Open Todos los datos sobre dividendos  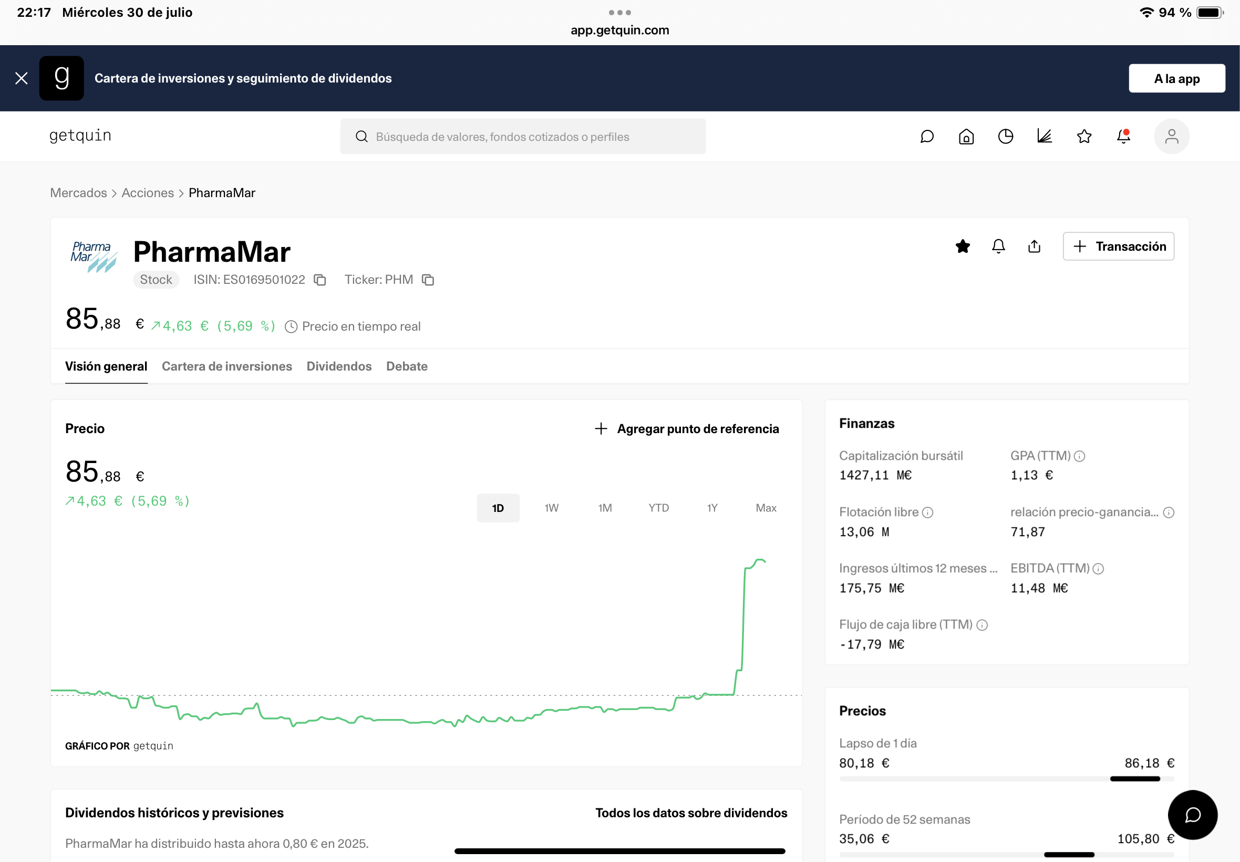point(691,813)
